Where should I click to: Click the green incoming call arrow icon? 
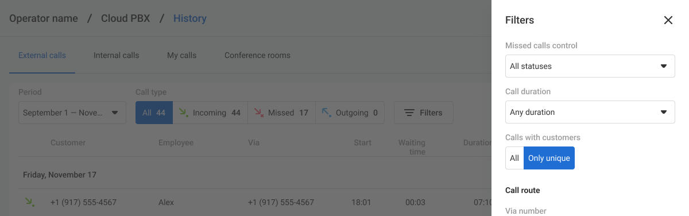[184, 113]
